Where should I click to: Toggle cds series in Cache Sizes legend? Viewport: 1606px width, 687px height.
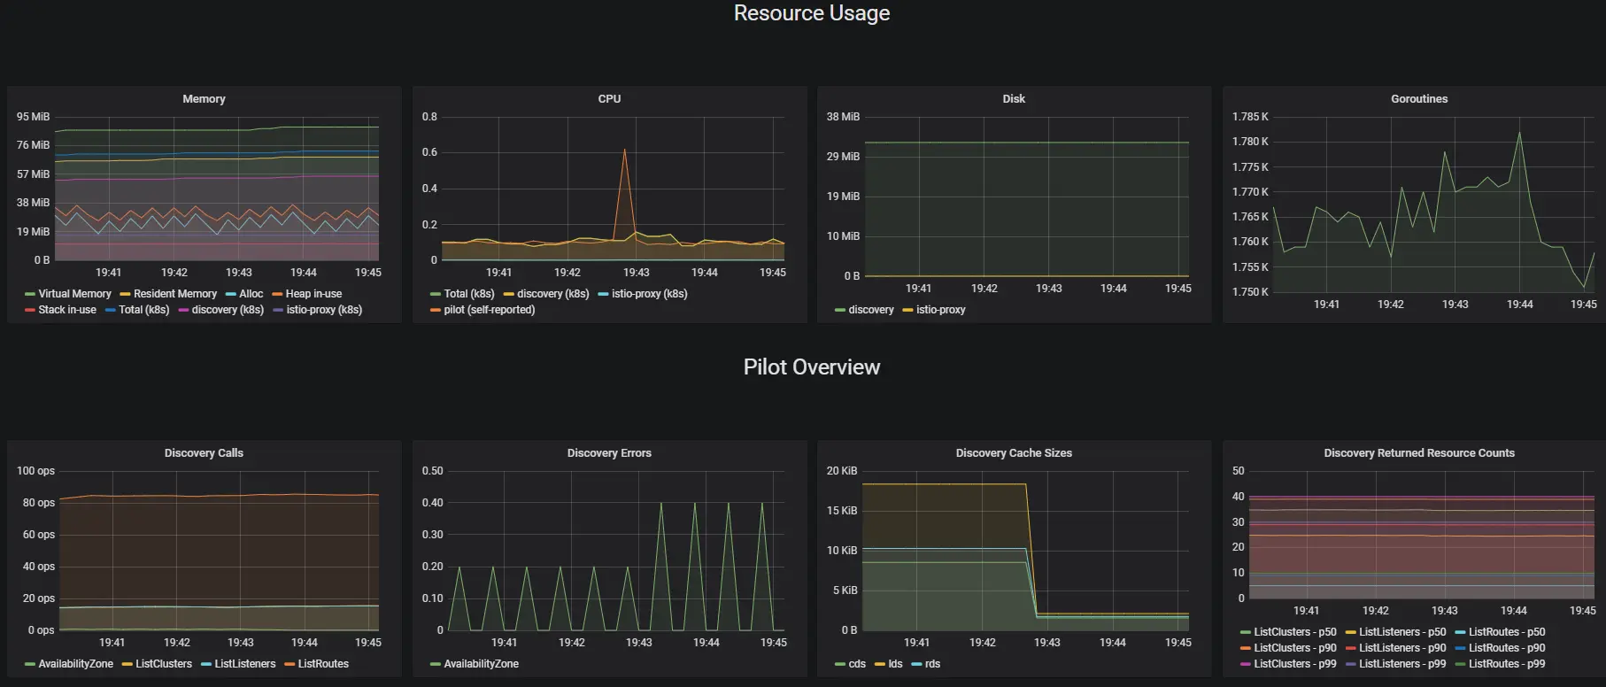click(x=857, y=664)
